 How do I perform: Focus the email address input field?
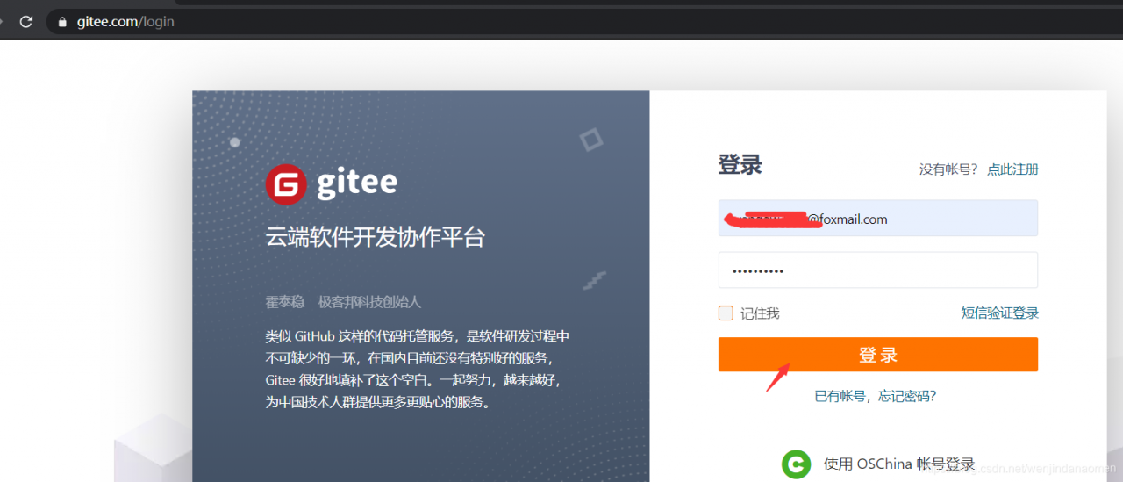(x=877, y=219)
